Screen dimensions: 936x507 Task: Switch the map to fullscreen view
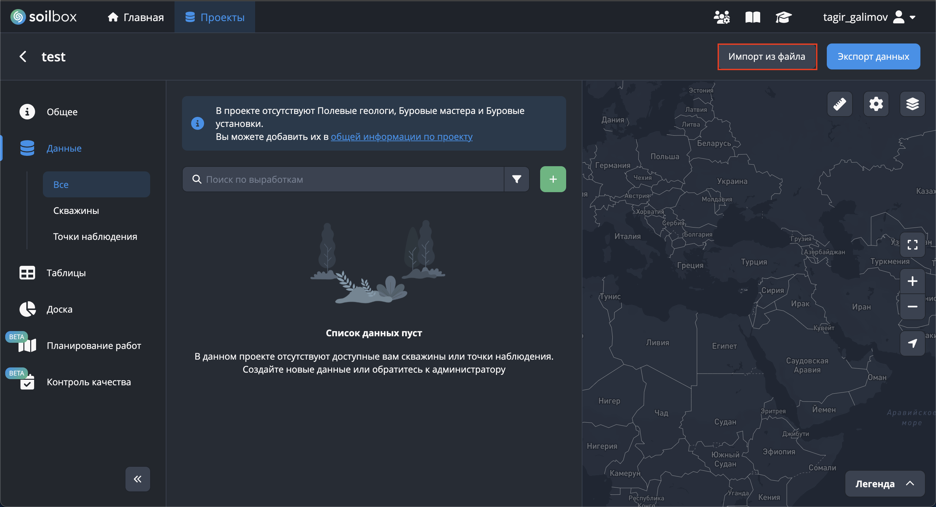pyautogui.click(x=912, y=245)
